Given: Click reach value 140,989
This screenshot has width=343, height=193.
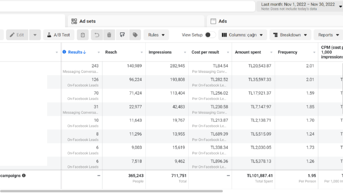Looking at the screenshot, I should tap(135, 66).
